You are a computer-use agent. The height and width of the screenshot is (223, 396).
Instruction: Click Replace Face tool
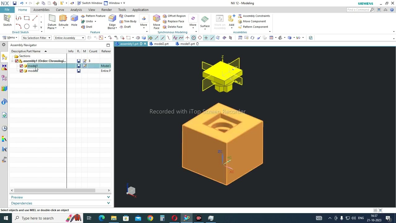174,21
